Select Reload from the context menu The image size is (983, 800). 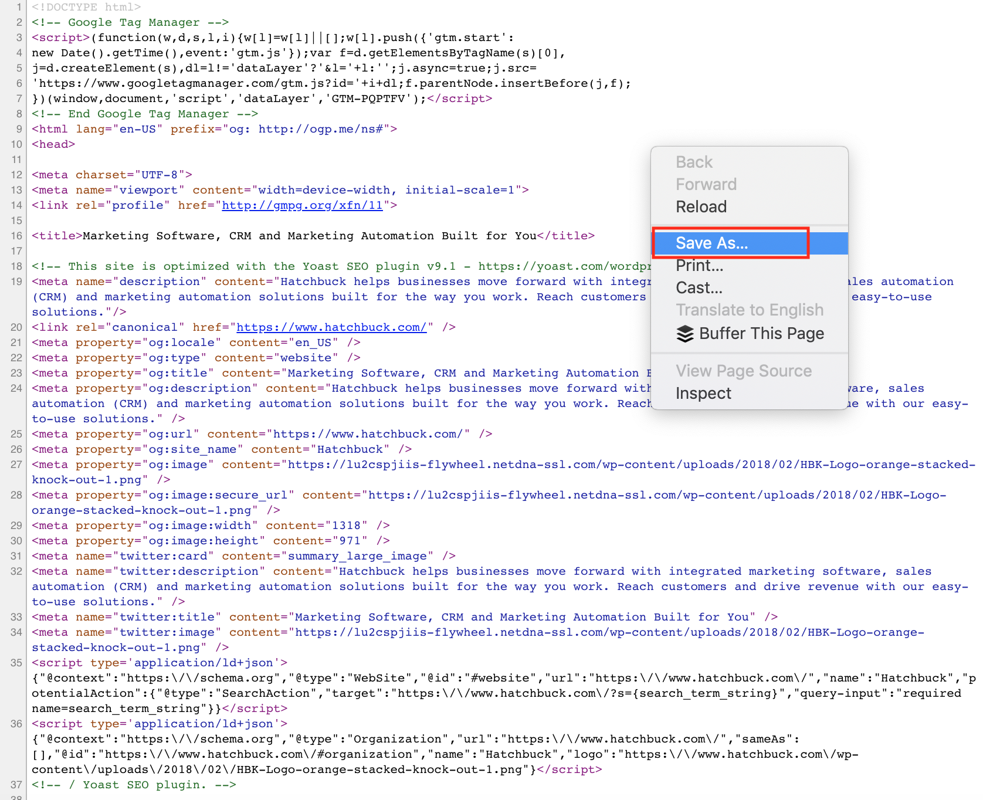750,207
